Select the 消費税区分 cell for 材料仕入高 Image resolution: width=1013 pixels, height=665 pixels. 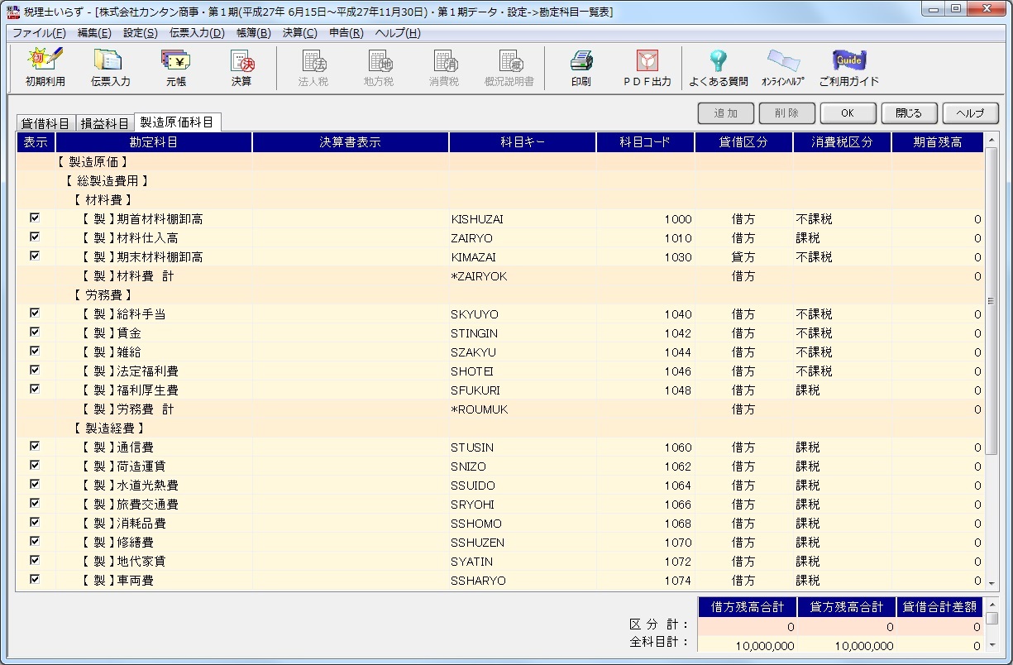tap(841, 238)
